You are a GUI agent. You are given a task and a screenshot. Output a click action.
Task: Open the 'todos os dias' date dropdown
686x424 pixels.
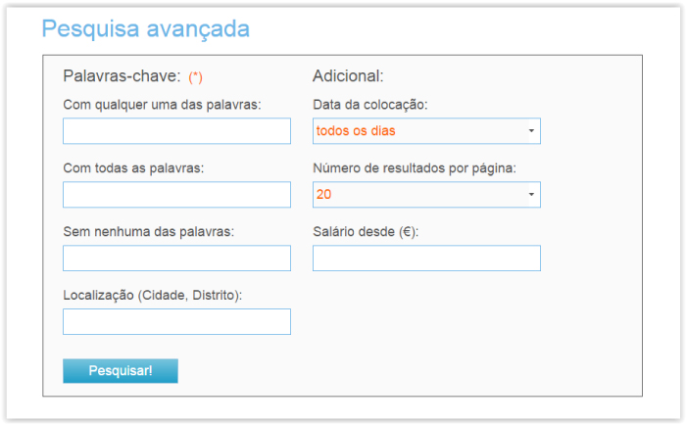click(426, 130)
